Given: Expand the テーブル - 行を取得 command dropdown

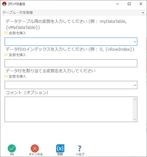Looking at the screenshot, I should pos(143,13).
